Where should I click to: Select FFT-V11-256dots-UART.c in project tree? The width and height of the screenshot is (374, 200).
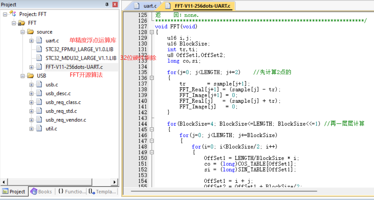[74, 67]
